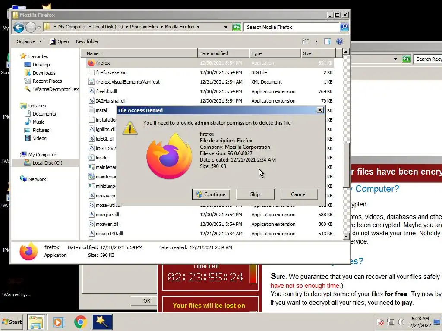This screenshot has height=331, width=442.
Task: Click WannaDecryptor taskbar icon
Action: pyautogui.click(x=102, y=322)
